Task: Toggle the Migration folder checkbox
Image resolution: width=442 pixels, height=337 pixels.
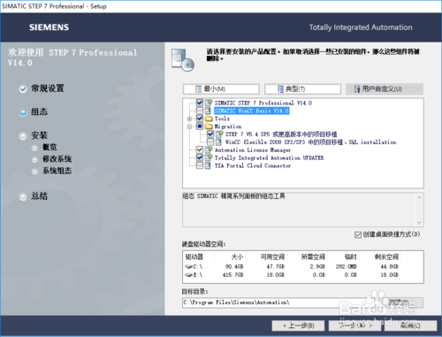Action: click(x=200, y=126)
